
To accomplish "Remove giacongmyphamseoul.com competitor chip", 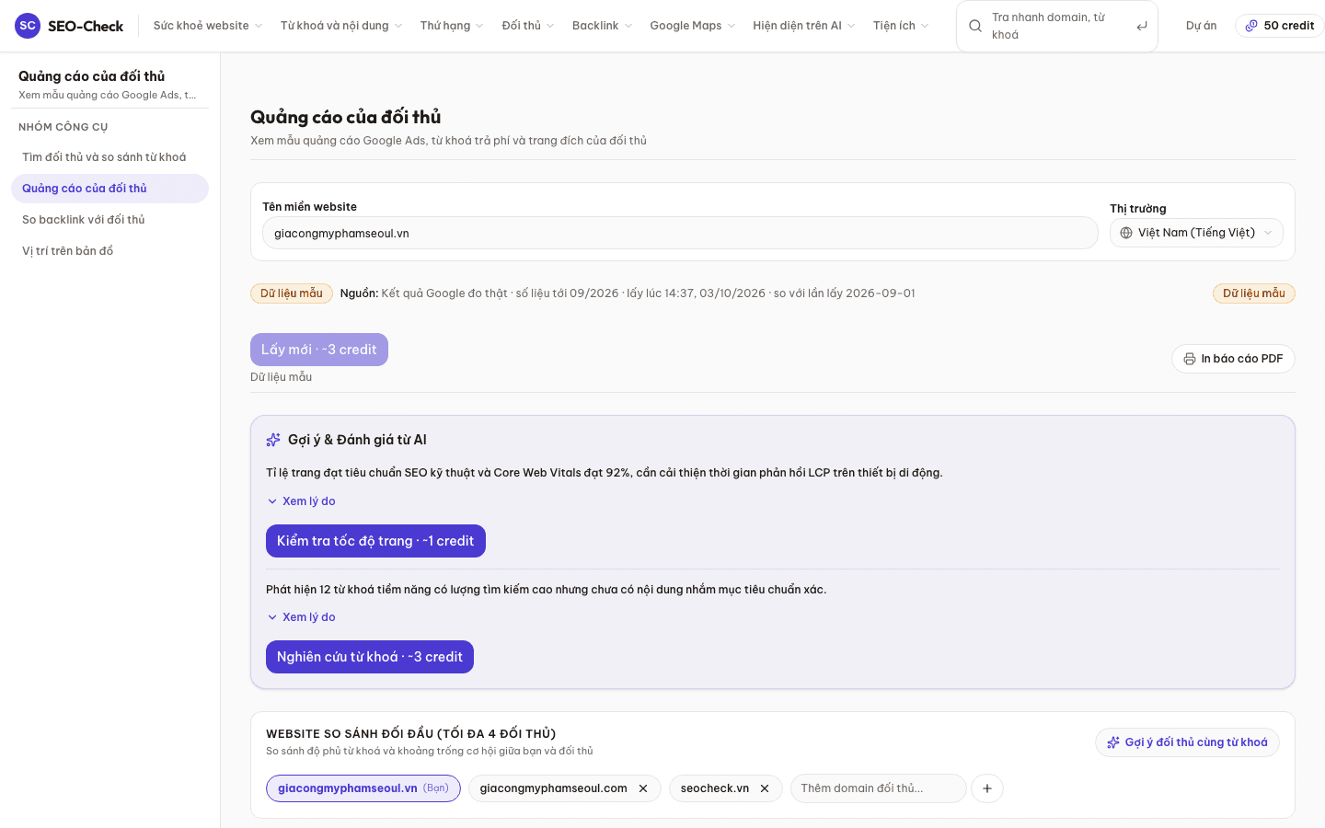I will 643,788.
